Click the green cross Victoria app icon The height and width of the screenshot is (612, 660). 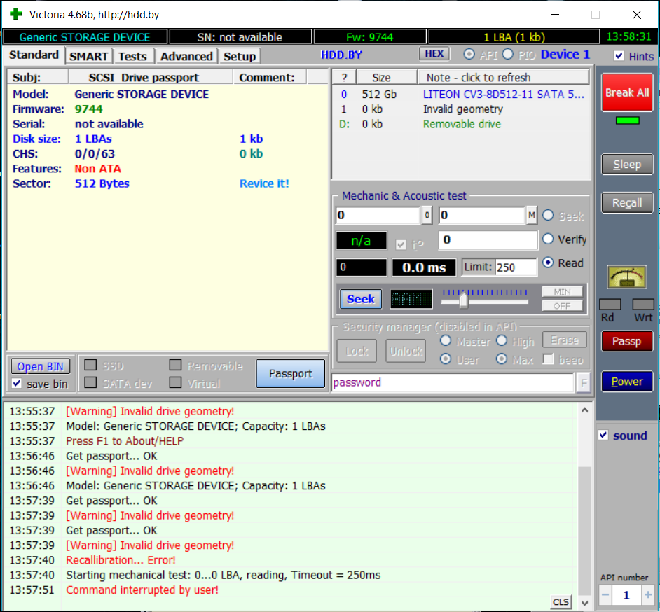16,14
